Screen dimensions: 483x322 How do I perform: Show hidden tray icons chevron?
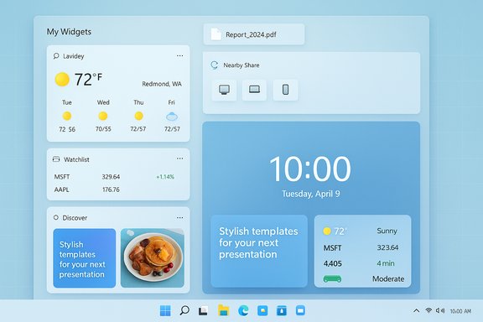(416, 310)
